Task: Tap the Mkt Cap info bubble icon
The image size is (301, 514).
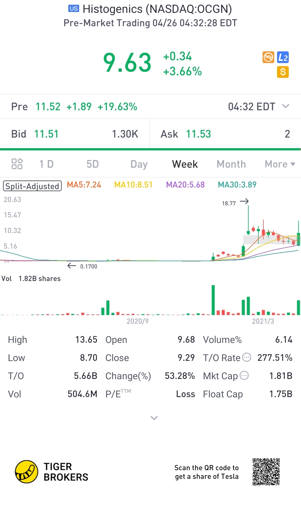Action: (244, 375)
